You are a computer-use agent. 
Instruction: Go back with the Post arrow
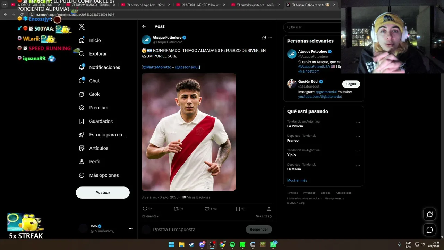144,26
